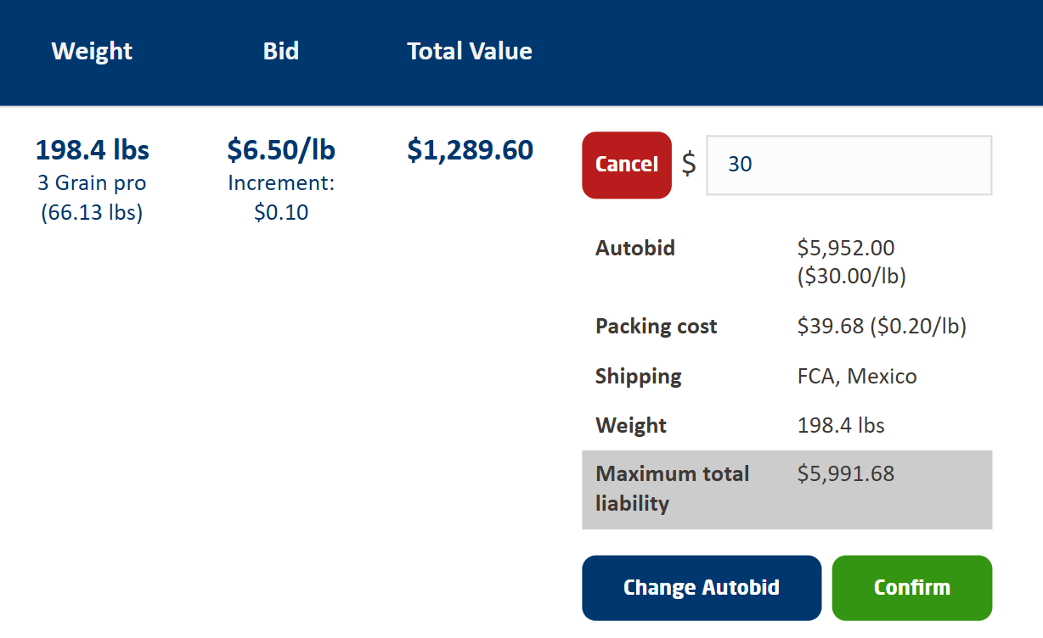Screen dimensions: 1043x638
Task: Click the dollar sign next to the input
Action: (689, 165)
